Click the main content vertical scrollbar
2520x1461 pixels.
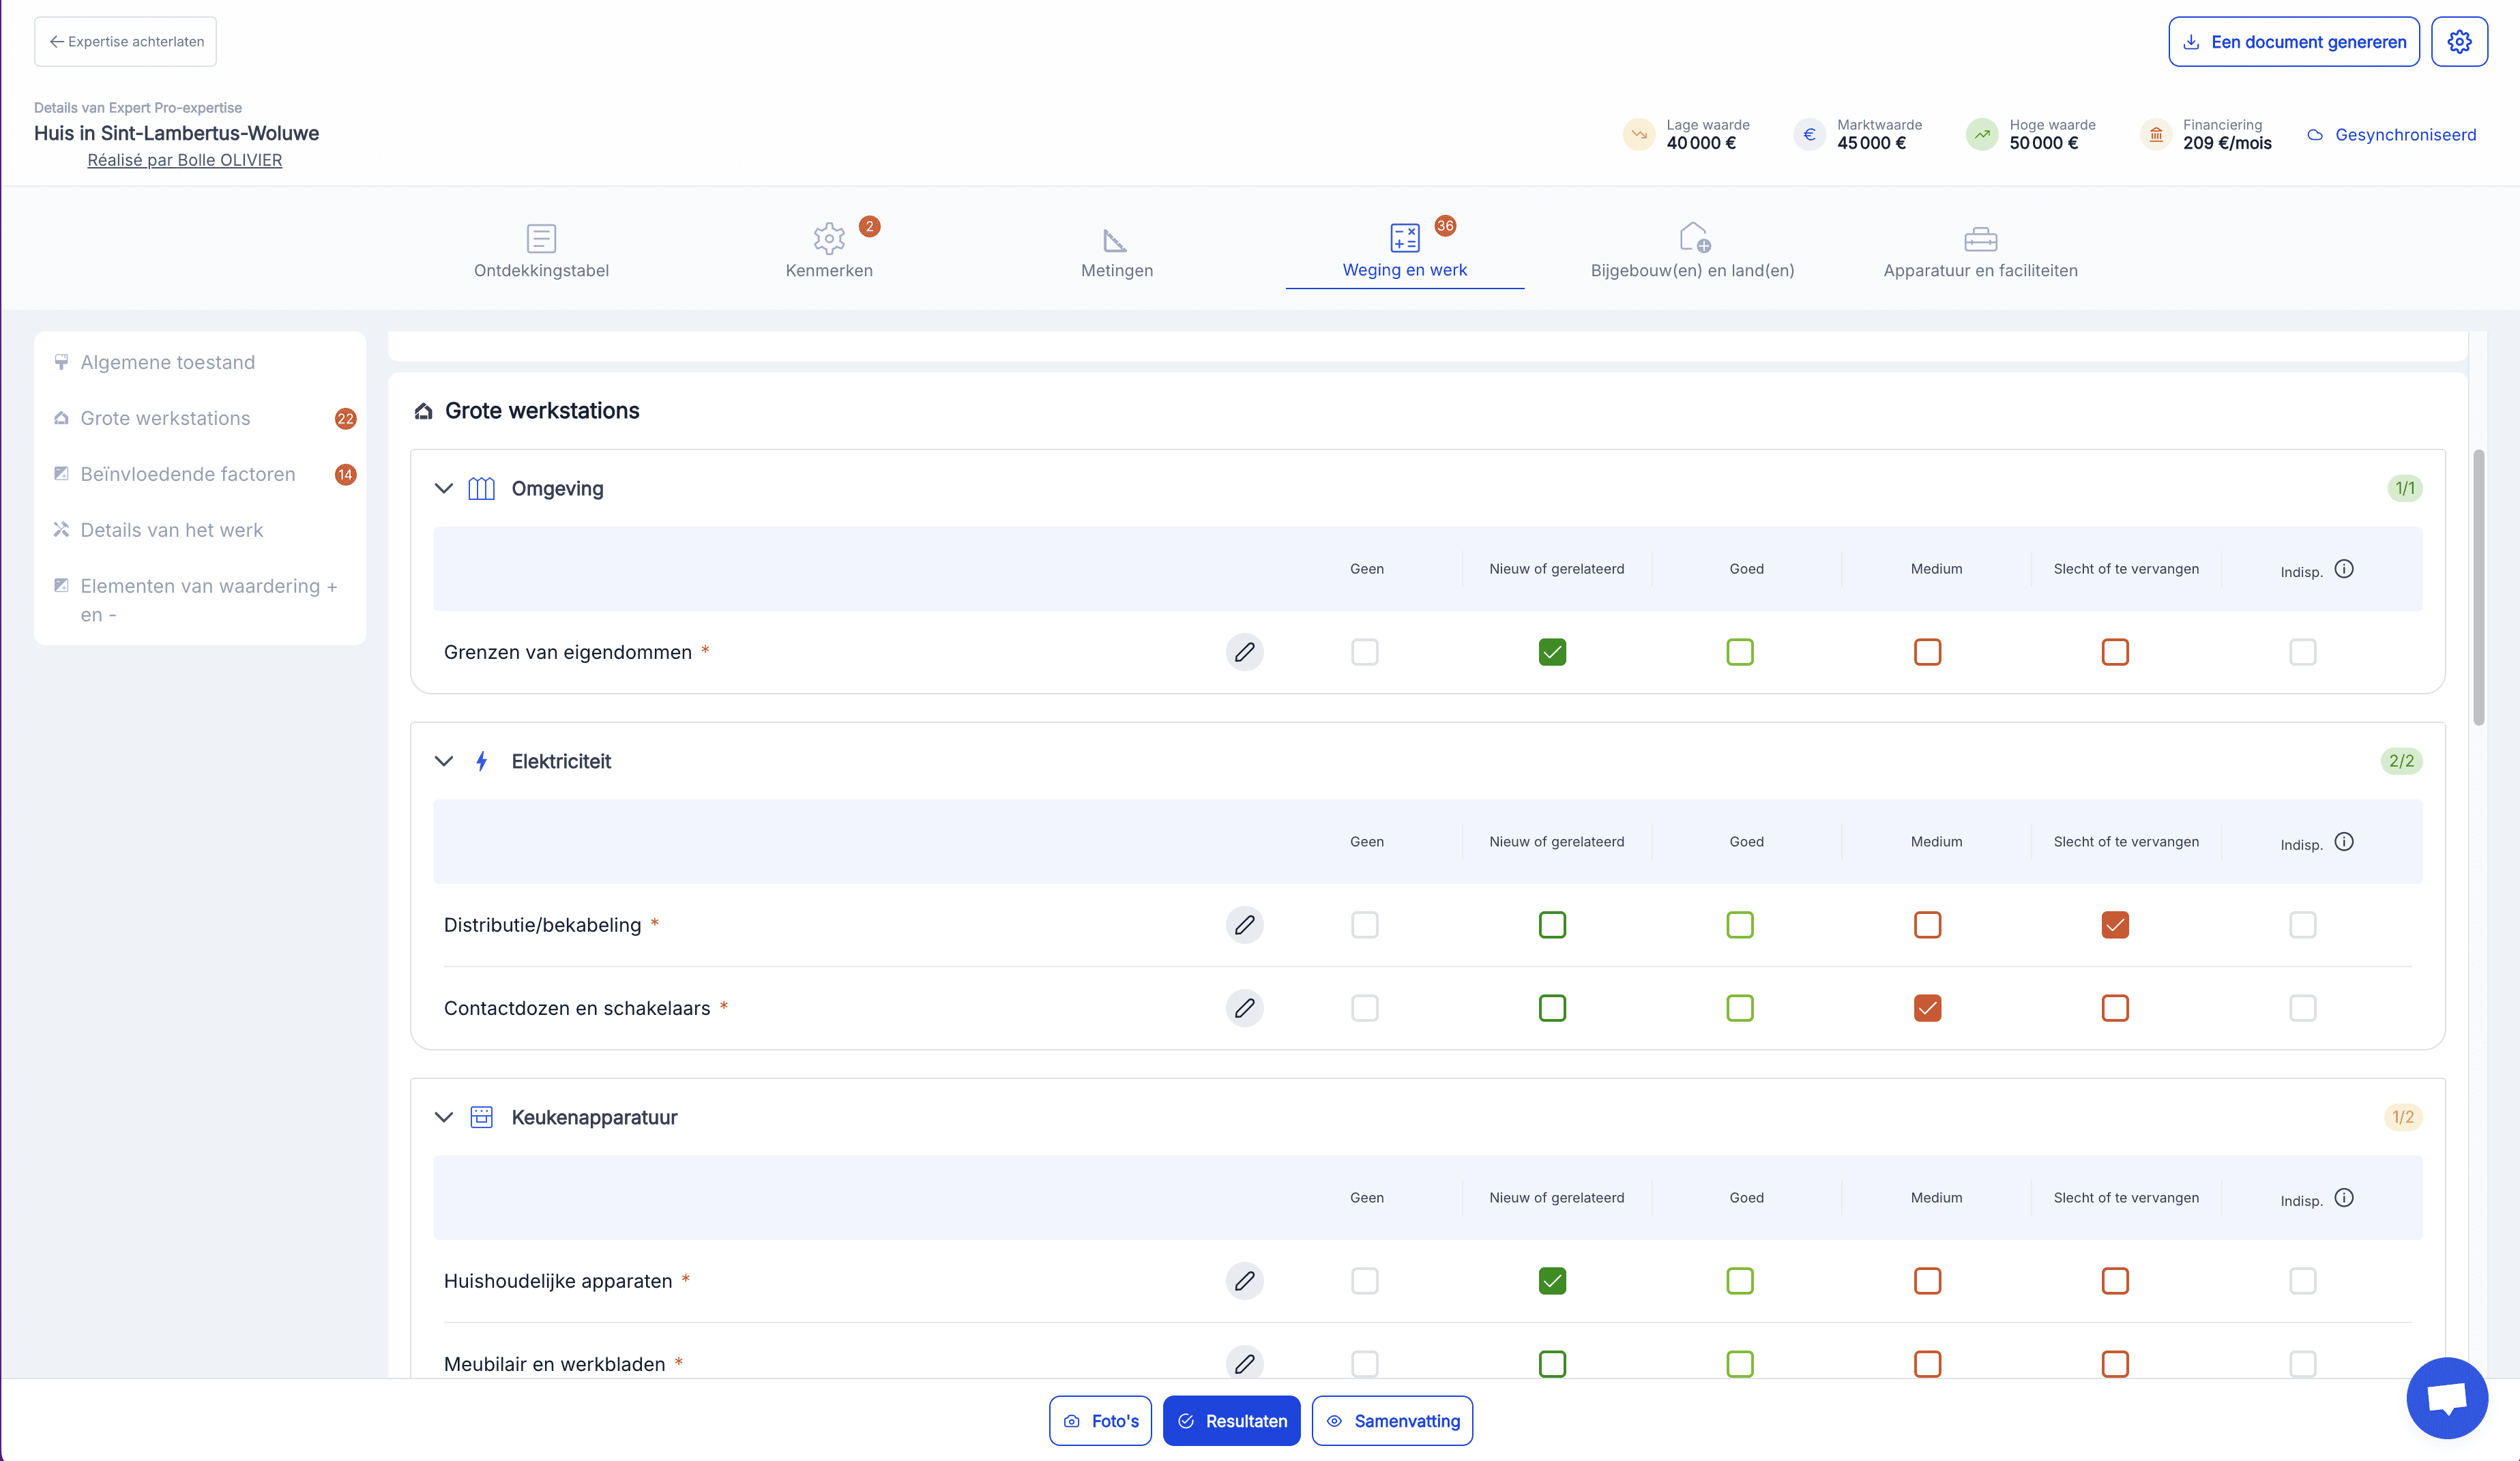(x=2479, y=588)
